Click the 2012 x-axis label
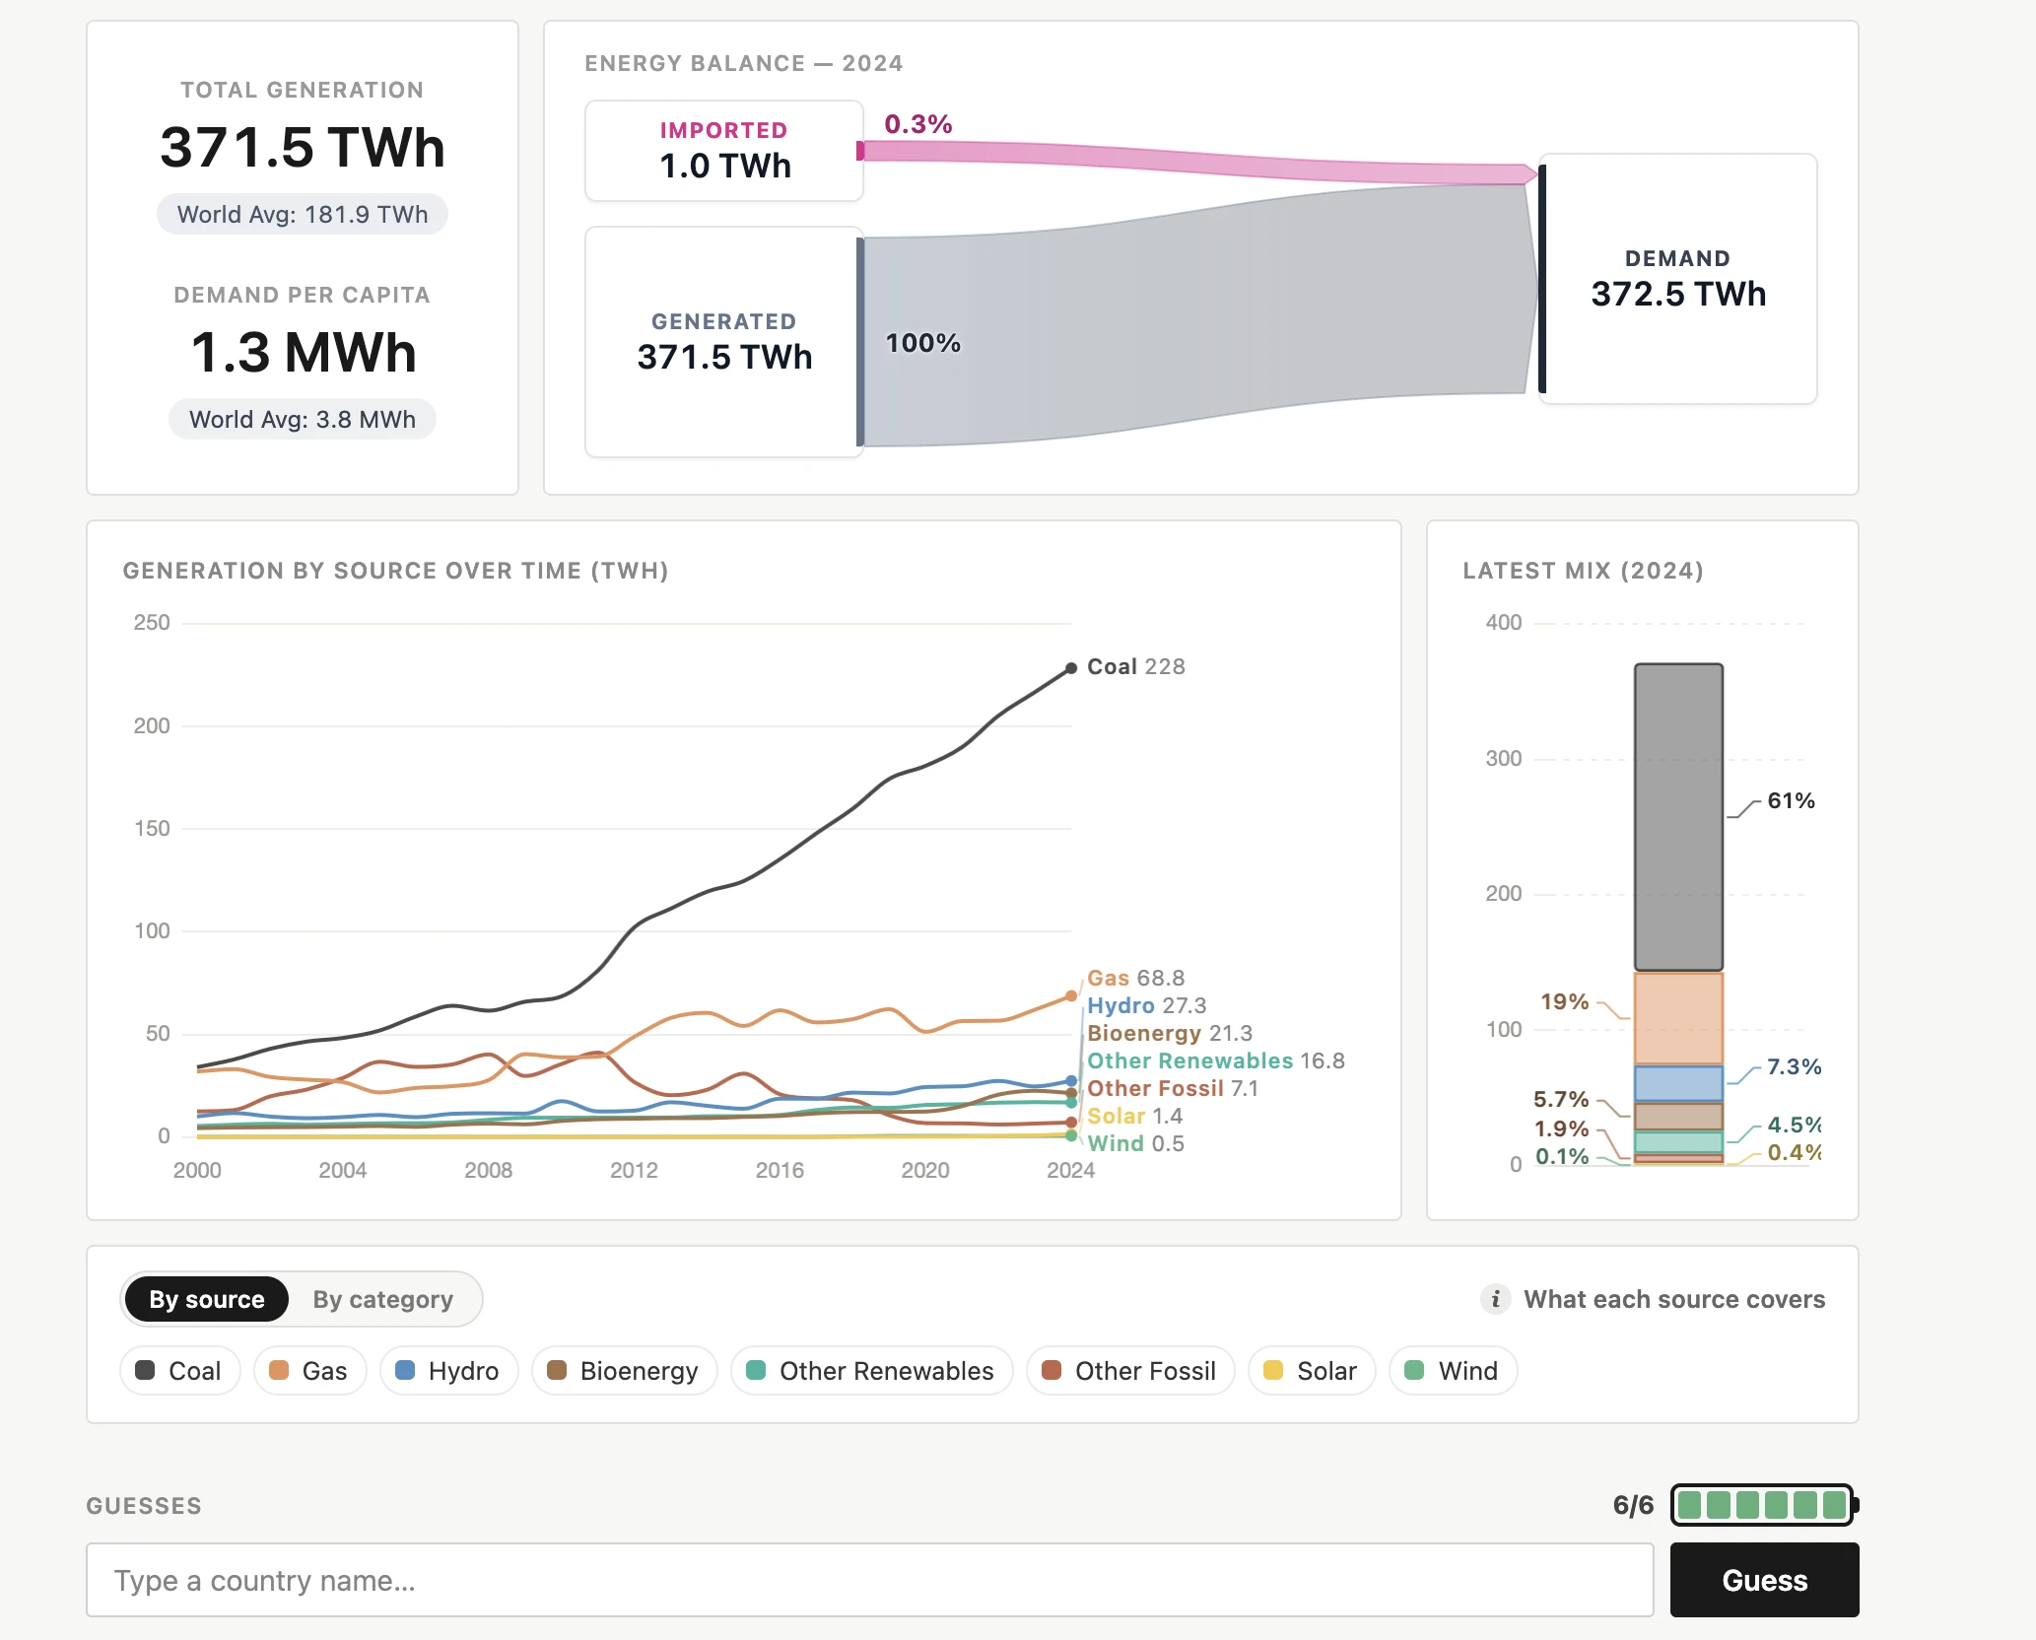 [x=634, y=1170]
